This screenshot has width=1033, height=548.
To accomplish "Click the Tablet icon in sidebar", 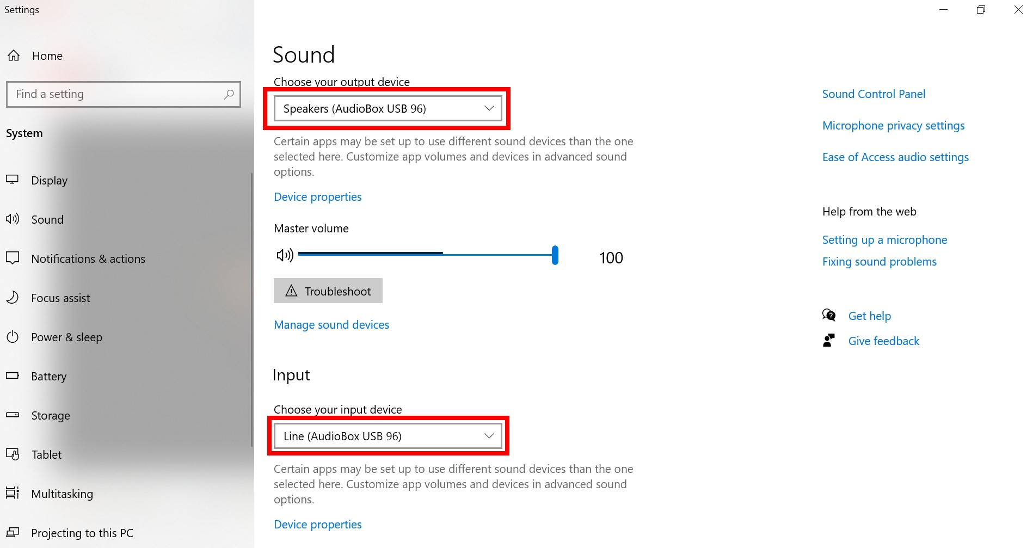I will click(x=13, y=454).
